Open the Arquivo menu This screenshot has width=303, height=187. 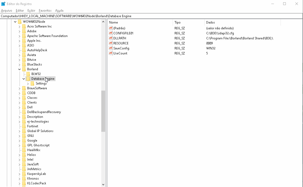pyautogui.click(x=7, y=11)
